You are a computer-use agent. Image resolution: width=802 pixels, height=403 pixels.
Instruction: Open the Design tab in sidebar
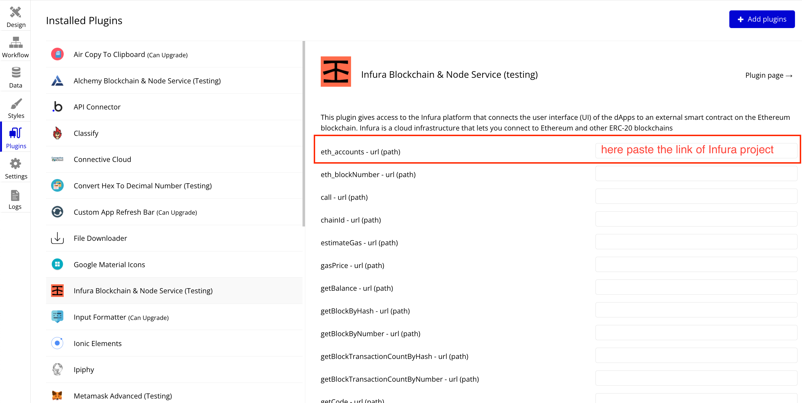point(15,17)
